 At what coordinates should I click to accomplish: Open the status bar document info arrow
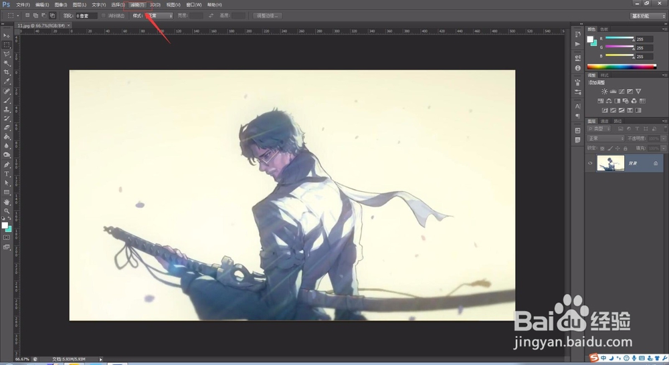point(101,360)
